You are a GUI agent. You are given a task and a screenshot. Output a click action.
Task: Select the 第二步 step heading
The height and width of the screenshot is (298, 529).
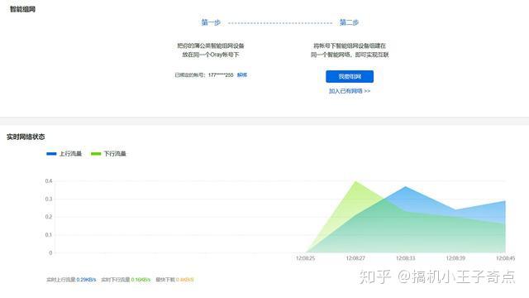pyautogui.click(x=349, y=22)
